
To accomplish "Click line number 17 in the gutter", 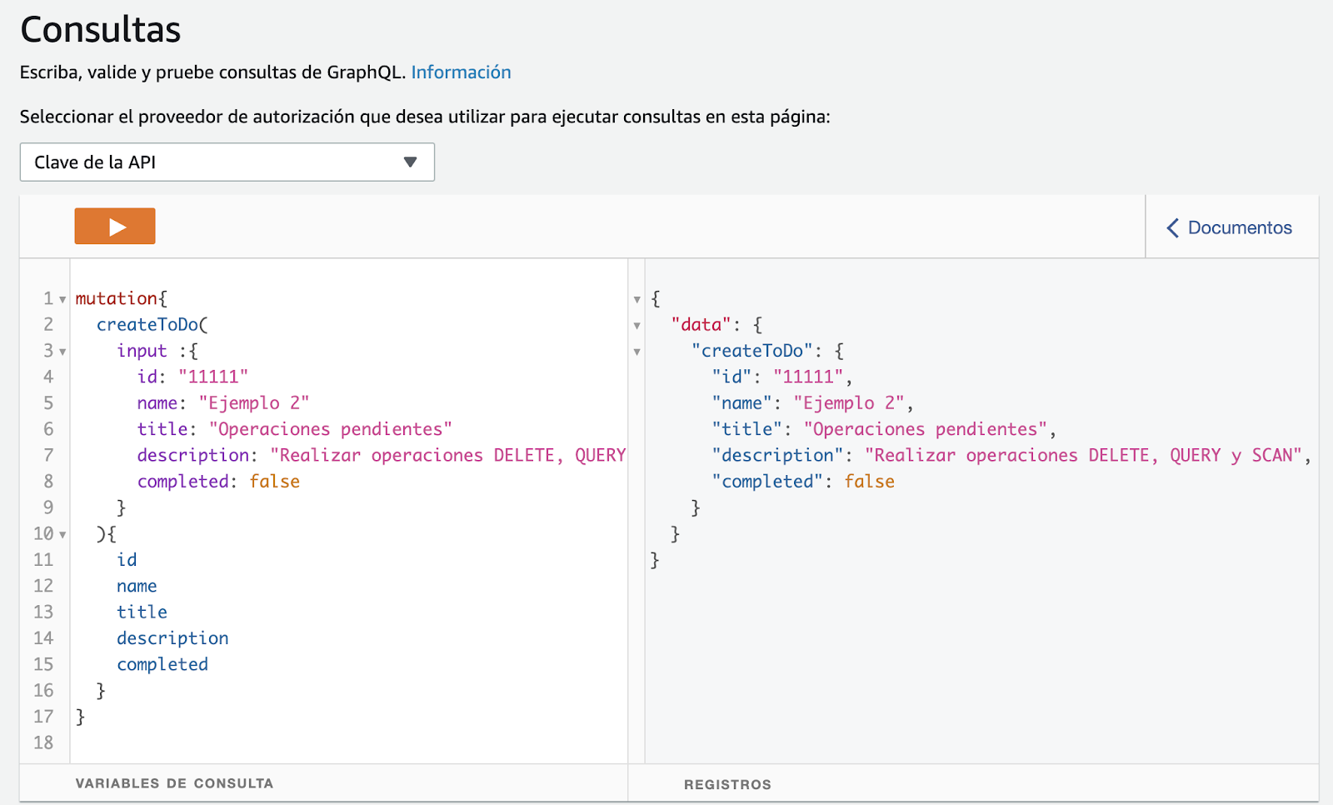I will pyautogui.click(x=43, y=717).
